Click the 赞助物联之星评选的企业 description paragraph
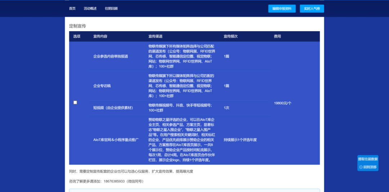389x192 pixels. [182, 140]
